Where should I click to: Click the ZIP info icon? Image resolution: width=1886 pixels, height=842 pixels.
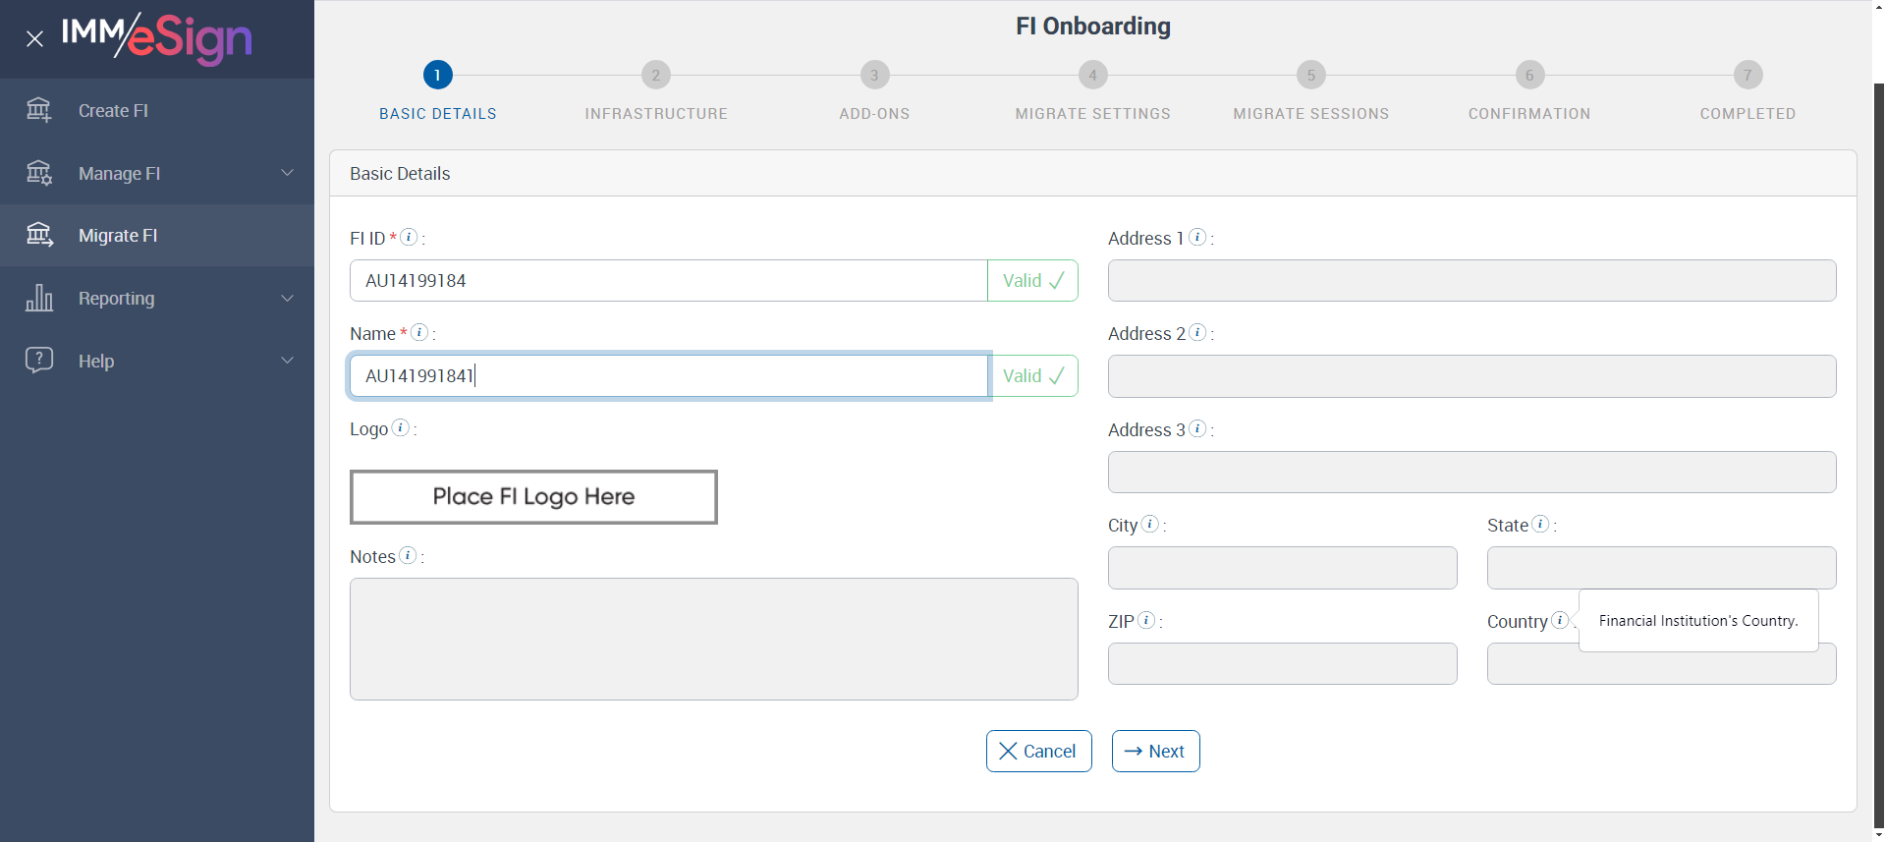click(x=1145, y=620)
